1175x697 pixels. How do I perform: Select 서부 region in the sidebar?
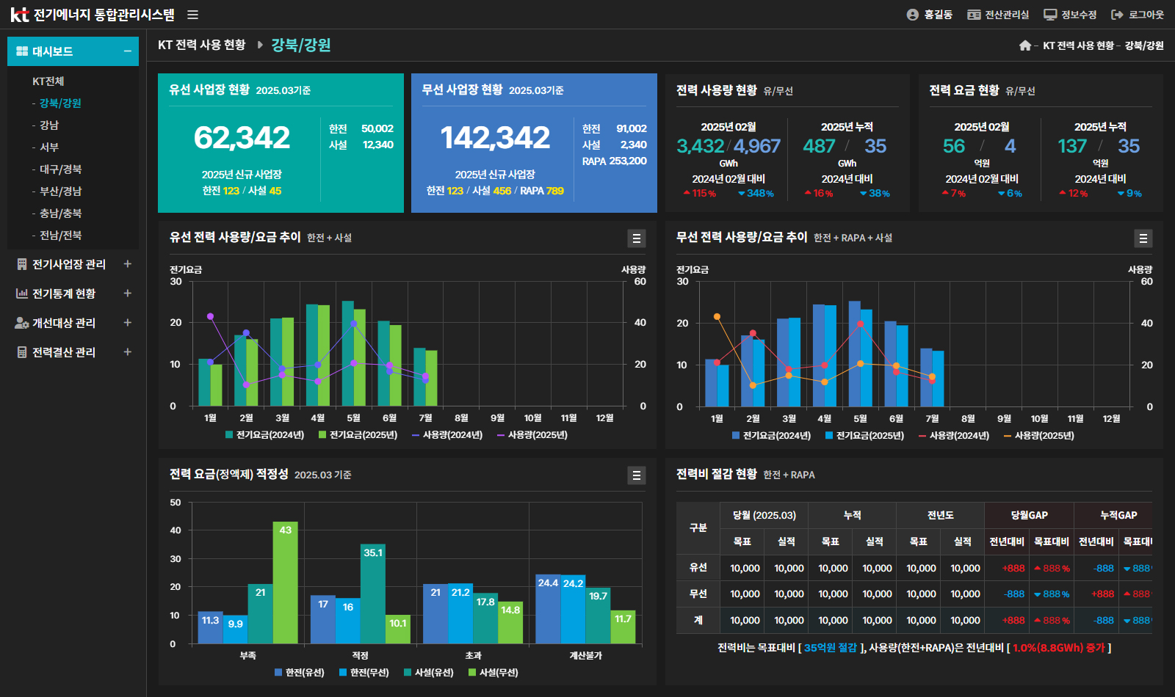pyautogui.click(x=49, y=147)
